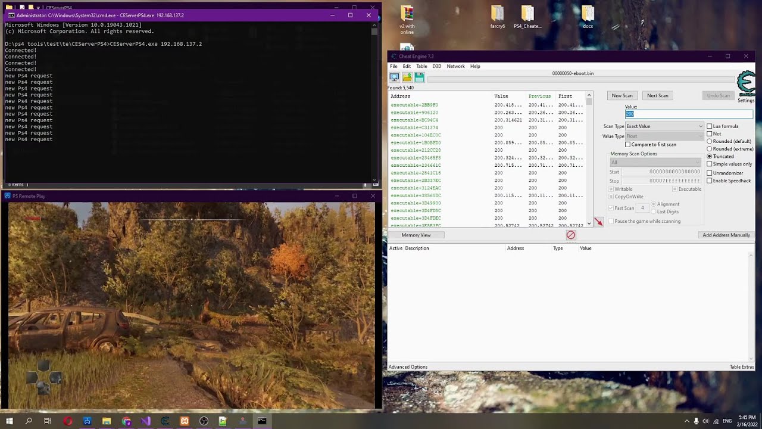Click the red no-entry clear list icon
The image size is (762, 429).
(571, 235)
